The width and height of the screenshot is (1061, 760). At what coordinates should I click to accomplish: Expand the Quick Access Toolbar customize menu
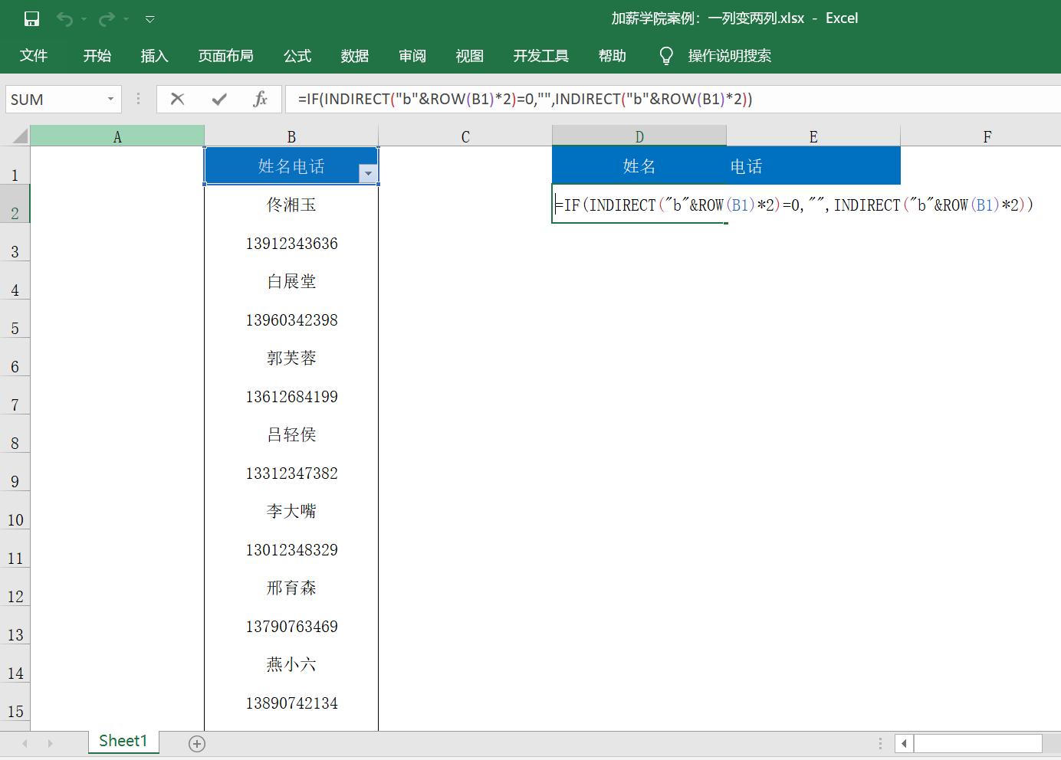[x=149, y=18]
